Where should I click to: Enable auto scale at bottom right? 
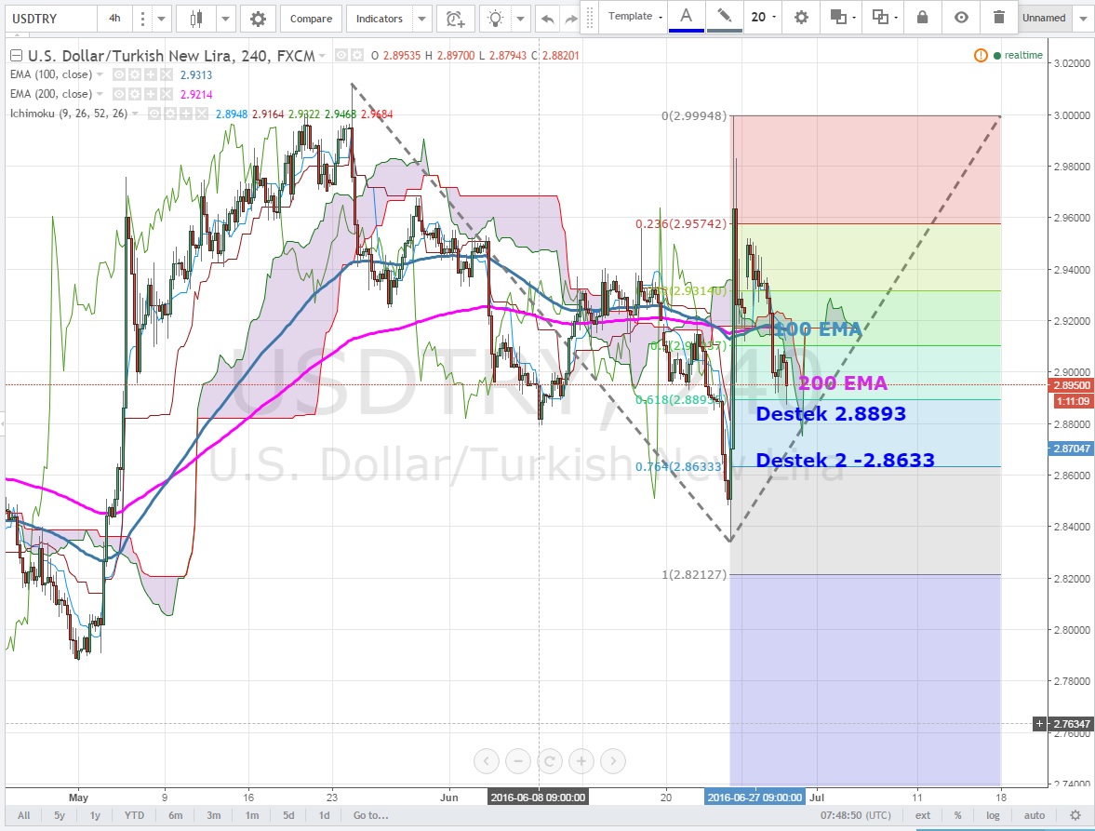tap(1035, 815)
